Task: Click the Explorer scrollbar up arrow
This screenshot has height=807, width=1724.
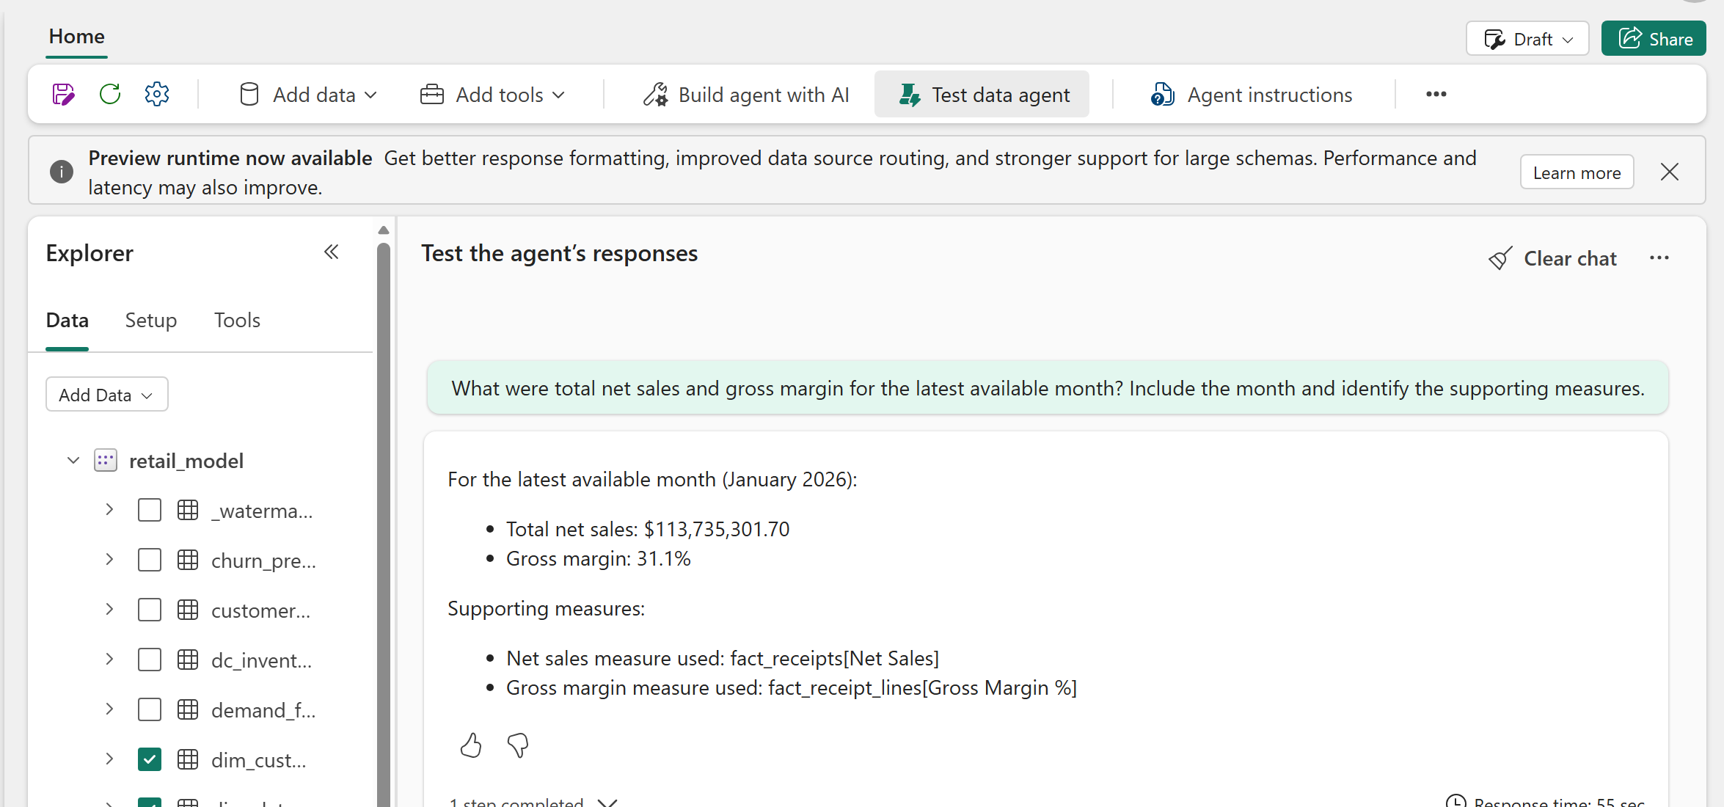Action: [x=383, y=230]
